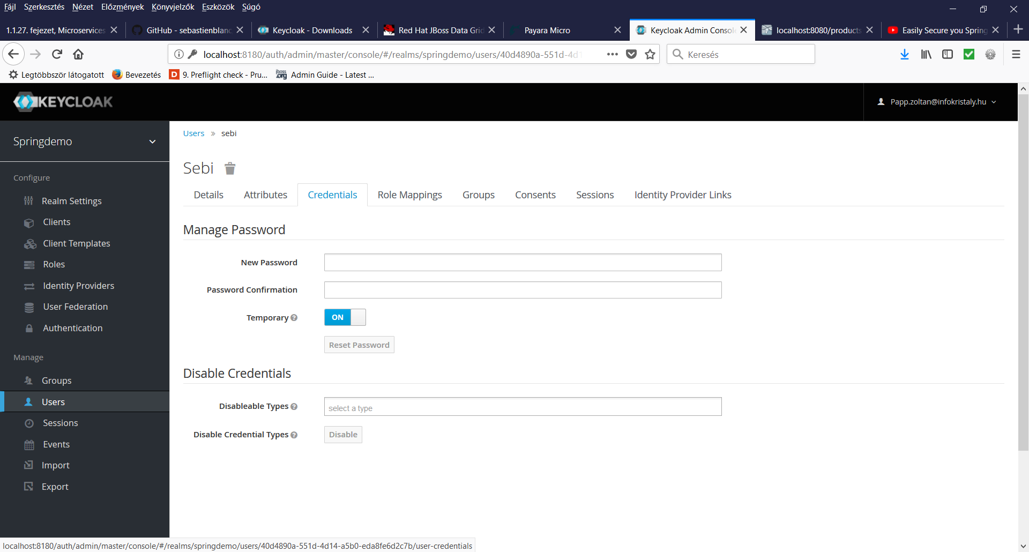Viewport: 1029px width, 552px height.
Task: Switch to the GitHub sebastienblanc tab
Action: click(x=188, y=30)
